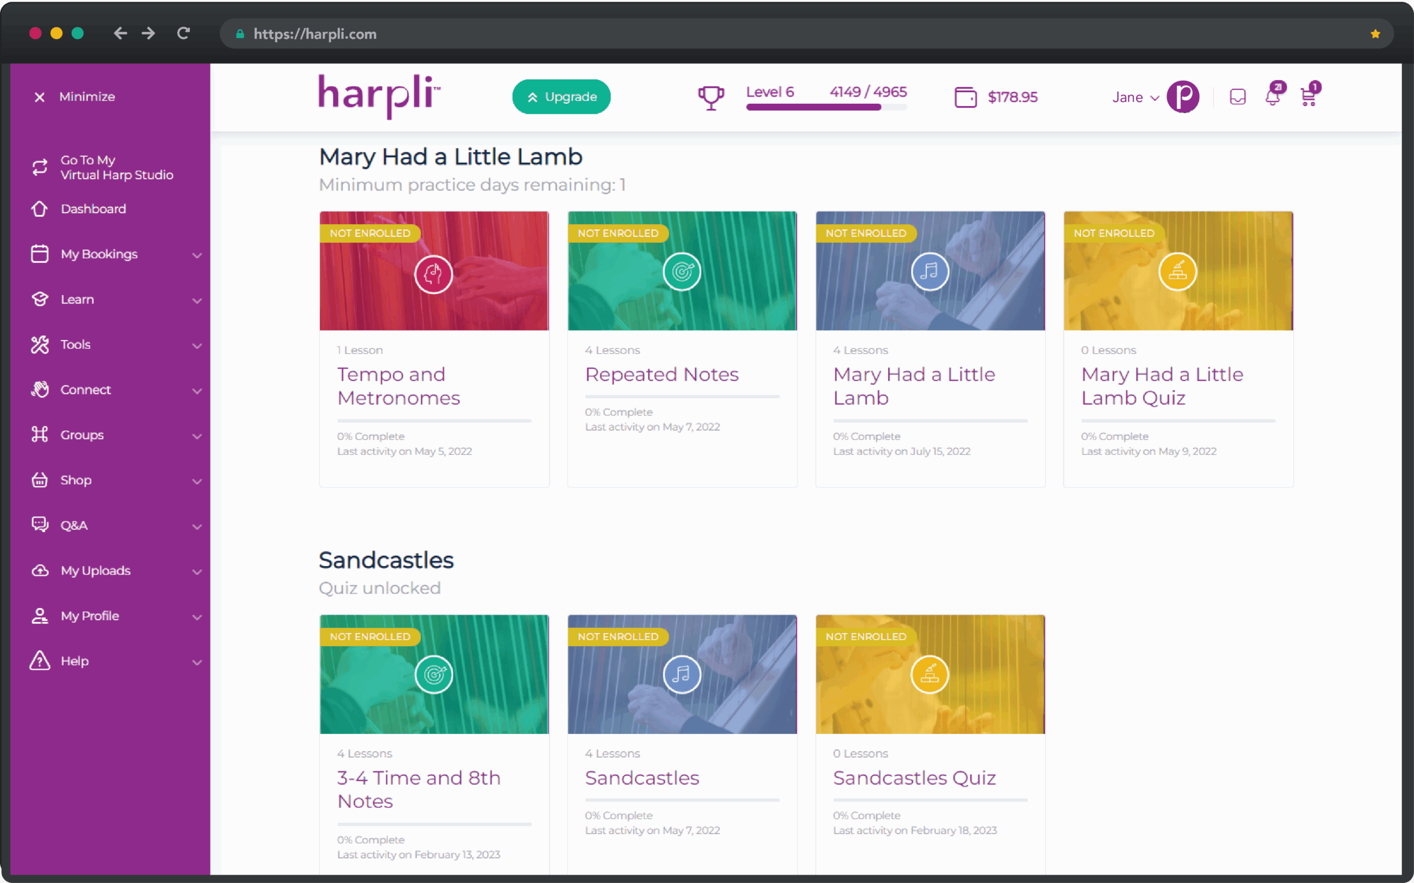Viewport: 1414px width, 883px height.
Task: Click the green Upgrade button
Action: [x=561, y=97]
